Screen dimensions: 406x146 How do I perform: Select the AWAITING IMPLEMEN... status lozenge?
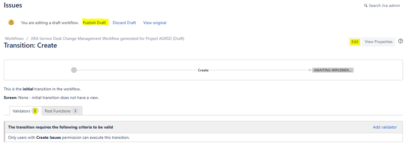point(333,70)
